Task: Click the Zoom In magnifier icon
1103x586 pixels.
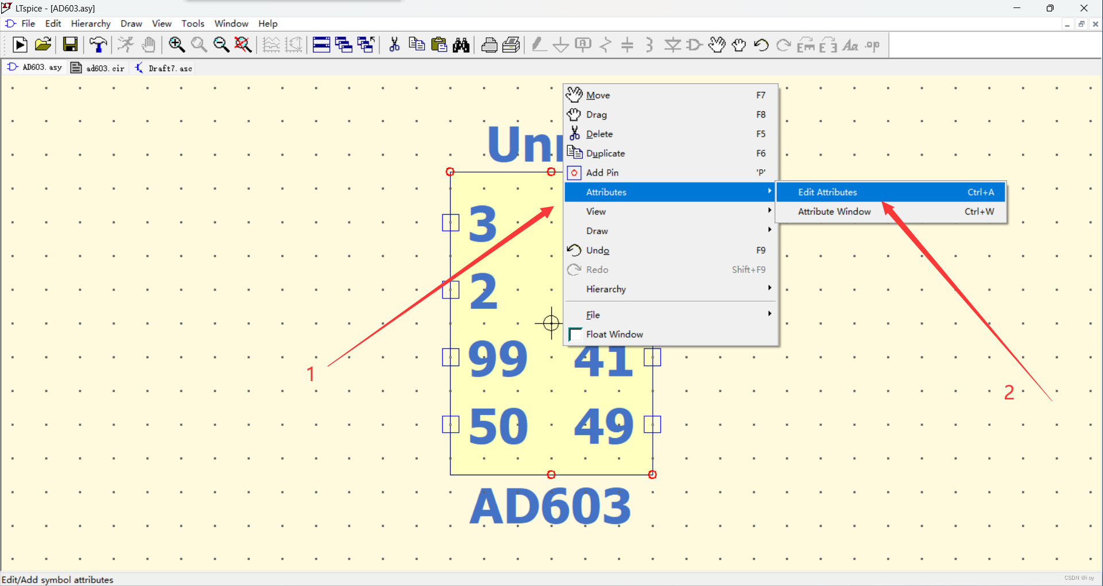Action: coord(176,45)
